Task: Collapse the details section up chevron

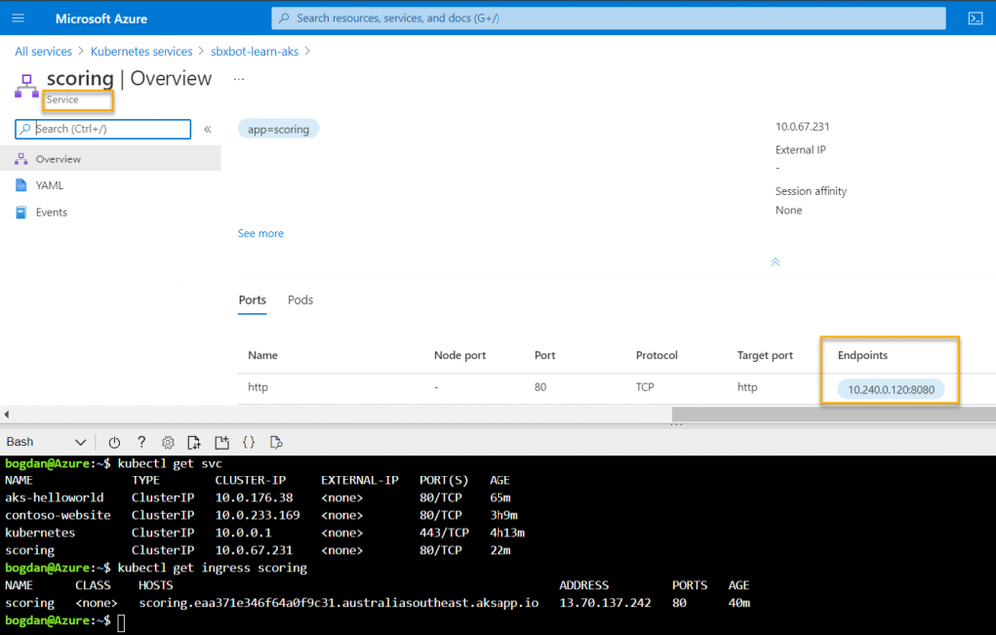Action: 775,262
